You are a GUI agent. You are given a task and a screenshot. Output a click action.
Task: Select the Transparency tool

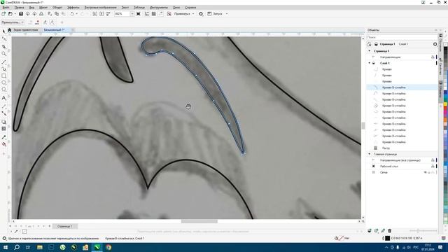coord(3,129)
